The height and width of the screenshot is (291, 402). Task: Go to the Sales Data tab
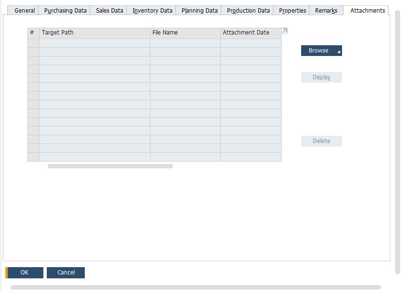click(109, 10)
